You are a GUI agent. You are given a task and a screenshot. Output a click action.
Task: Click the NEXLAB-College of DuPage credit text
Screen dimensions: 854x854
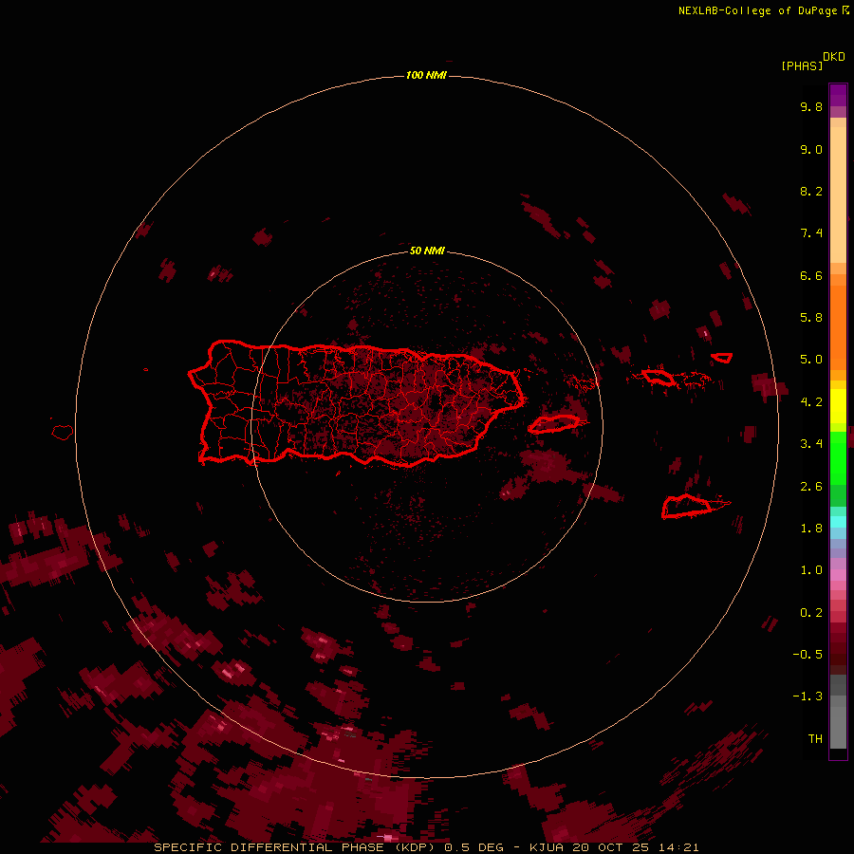[x=763, y=10]
